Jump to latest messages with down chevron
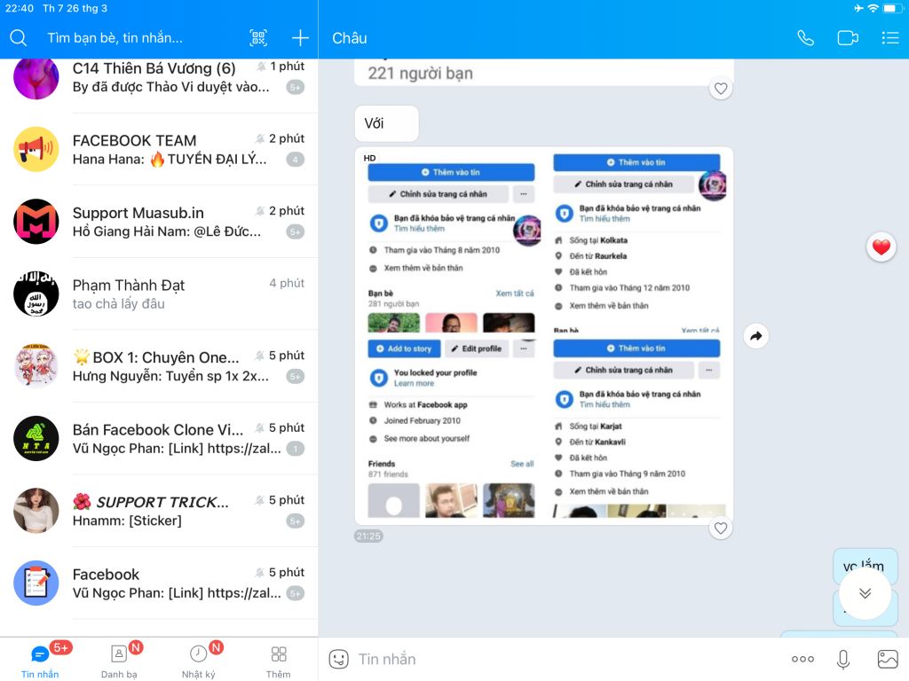 pos(865,593)
